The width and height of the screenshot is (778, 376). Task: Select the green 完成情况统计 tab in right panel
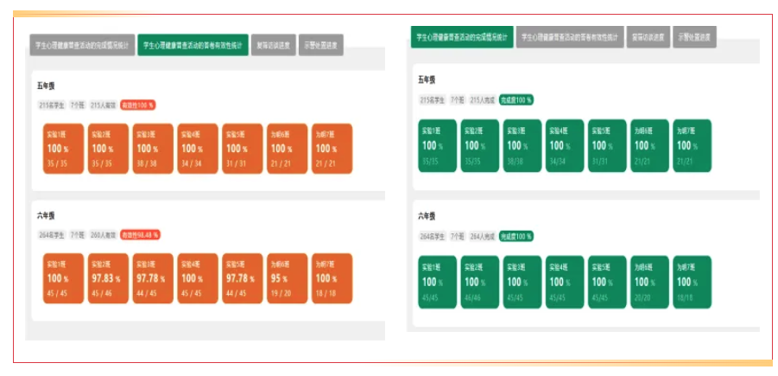[461, 37]
